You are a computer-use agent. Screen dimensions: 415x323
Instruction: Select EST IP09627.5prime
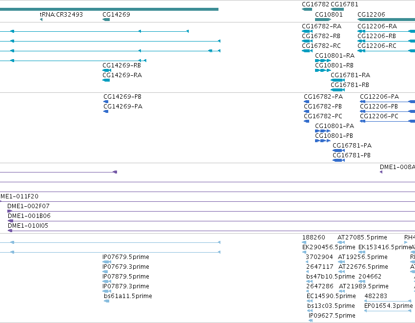point(332,316)
